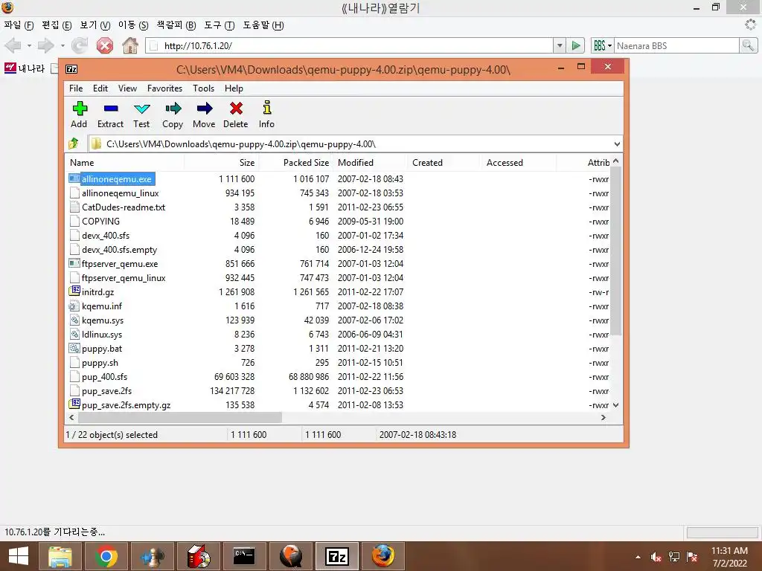The image size is (762, 571).
Task: Click the browser Reload icon
Action: [x=79, y=45]
